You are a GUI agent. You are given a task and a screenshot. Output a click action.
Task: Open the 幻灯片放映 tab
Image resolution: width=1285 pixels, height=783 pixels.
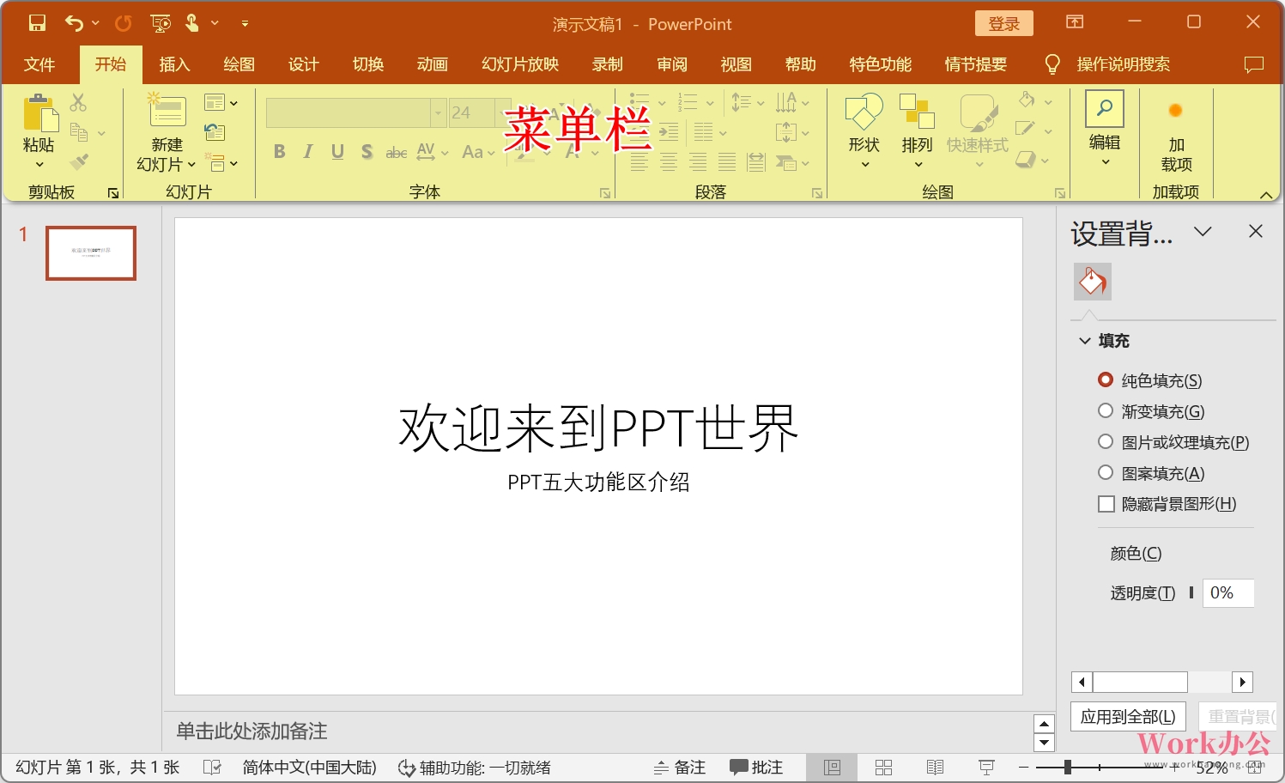tap(520, 64)
